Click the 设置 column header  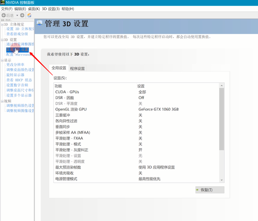tap(178, 86)
